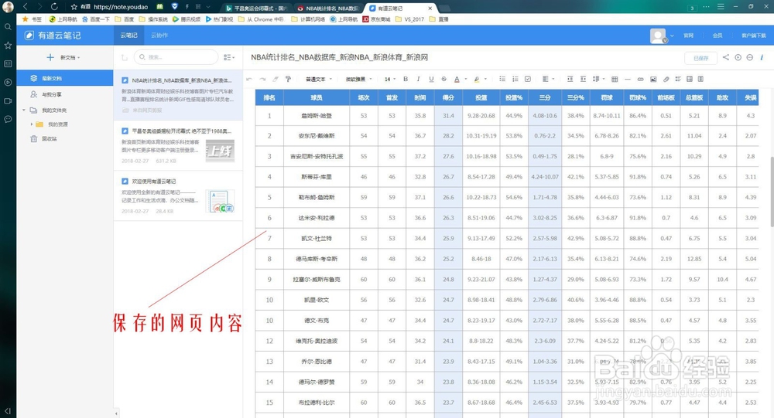Switch to the 云协作 tab
The width and height of the screenshot is (774, 418).
159,36
